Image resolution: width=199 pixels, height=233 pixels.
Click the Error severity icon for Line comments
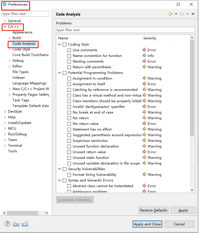tap(144, 50)
